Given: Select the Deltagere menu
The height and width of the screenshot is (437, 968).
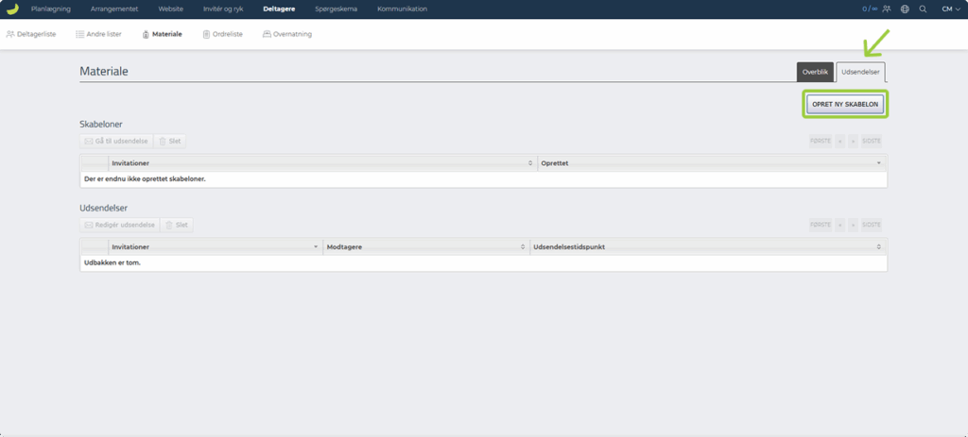Looking at the screenshot, I should pyautogui.click(x=279, y=9).
